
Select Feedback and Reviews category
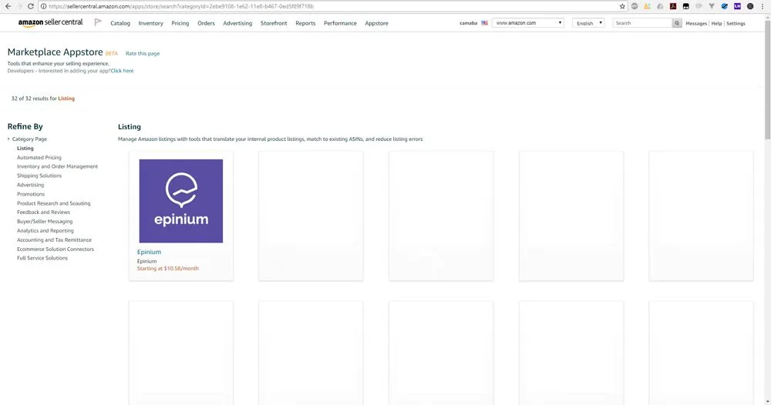[x=43, y=212]
